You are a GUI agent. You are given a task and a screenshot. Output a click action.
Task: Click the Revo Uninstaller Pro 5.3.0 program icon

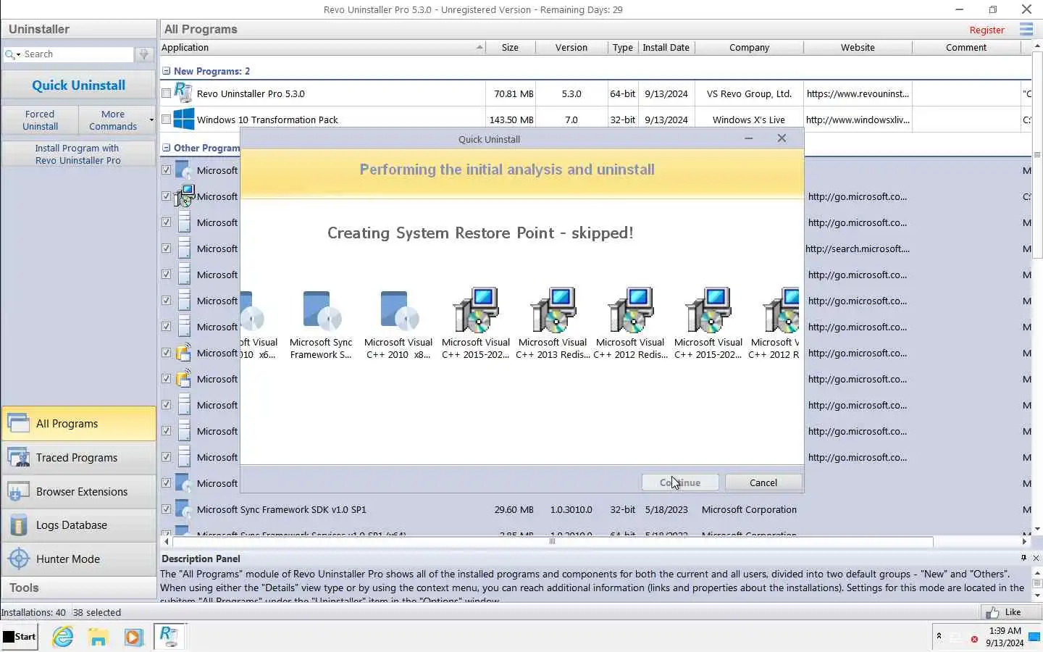coord(183,93)
